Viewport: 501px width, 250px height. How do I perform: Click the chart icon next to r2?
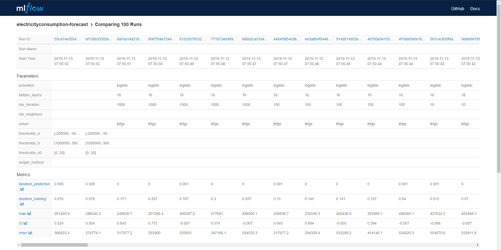[26, 223]
